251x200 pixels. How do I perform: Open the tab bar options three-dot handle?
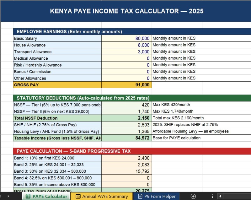212,196
